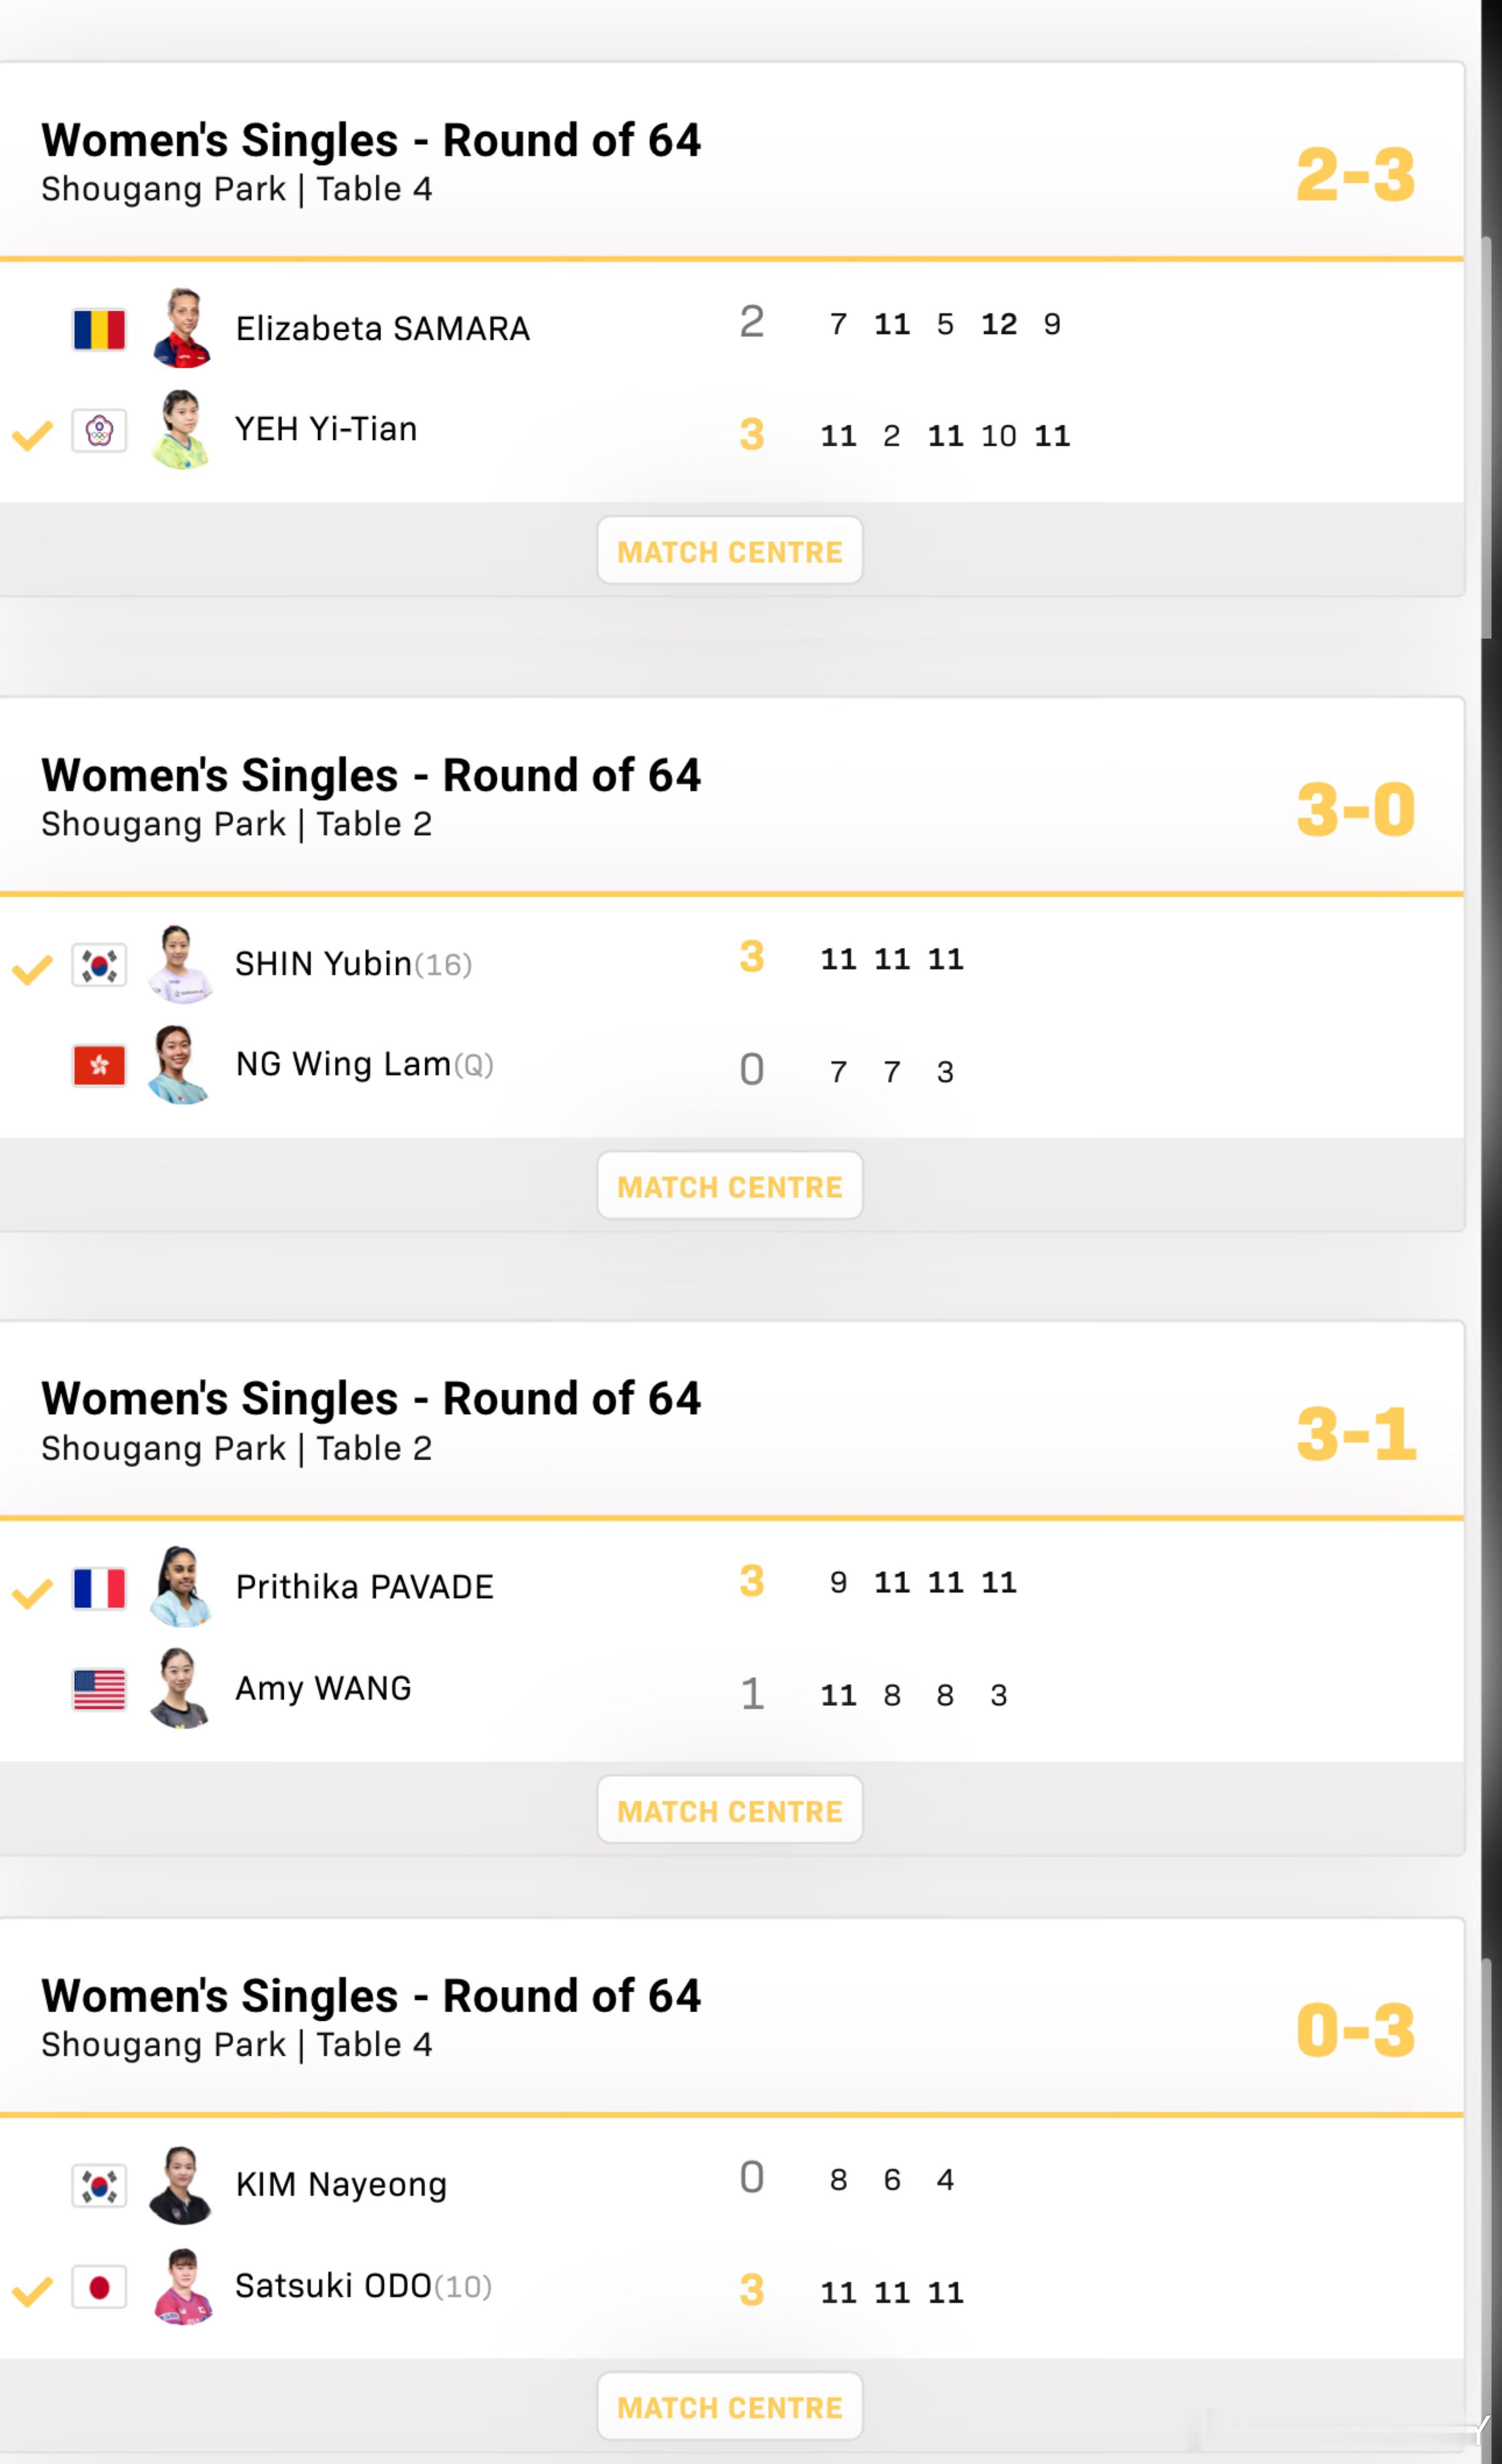The image size is (1502, 2464).
Task: Click the Hong Kong flag beside NG Wing Lam
Action: 99,1066
